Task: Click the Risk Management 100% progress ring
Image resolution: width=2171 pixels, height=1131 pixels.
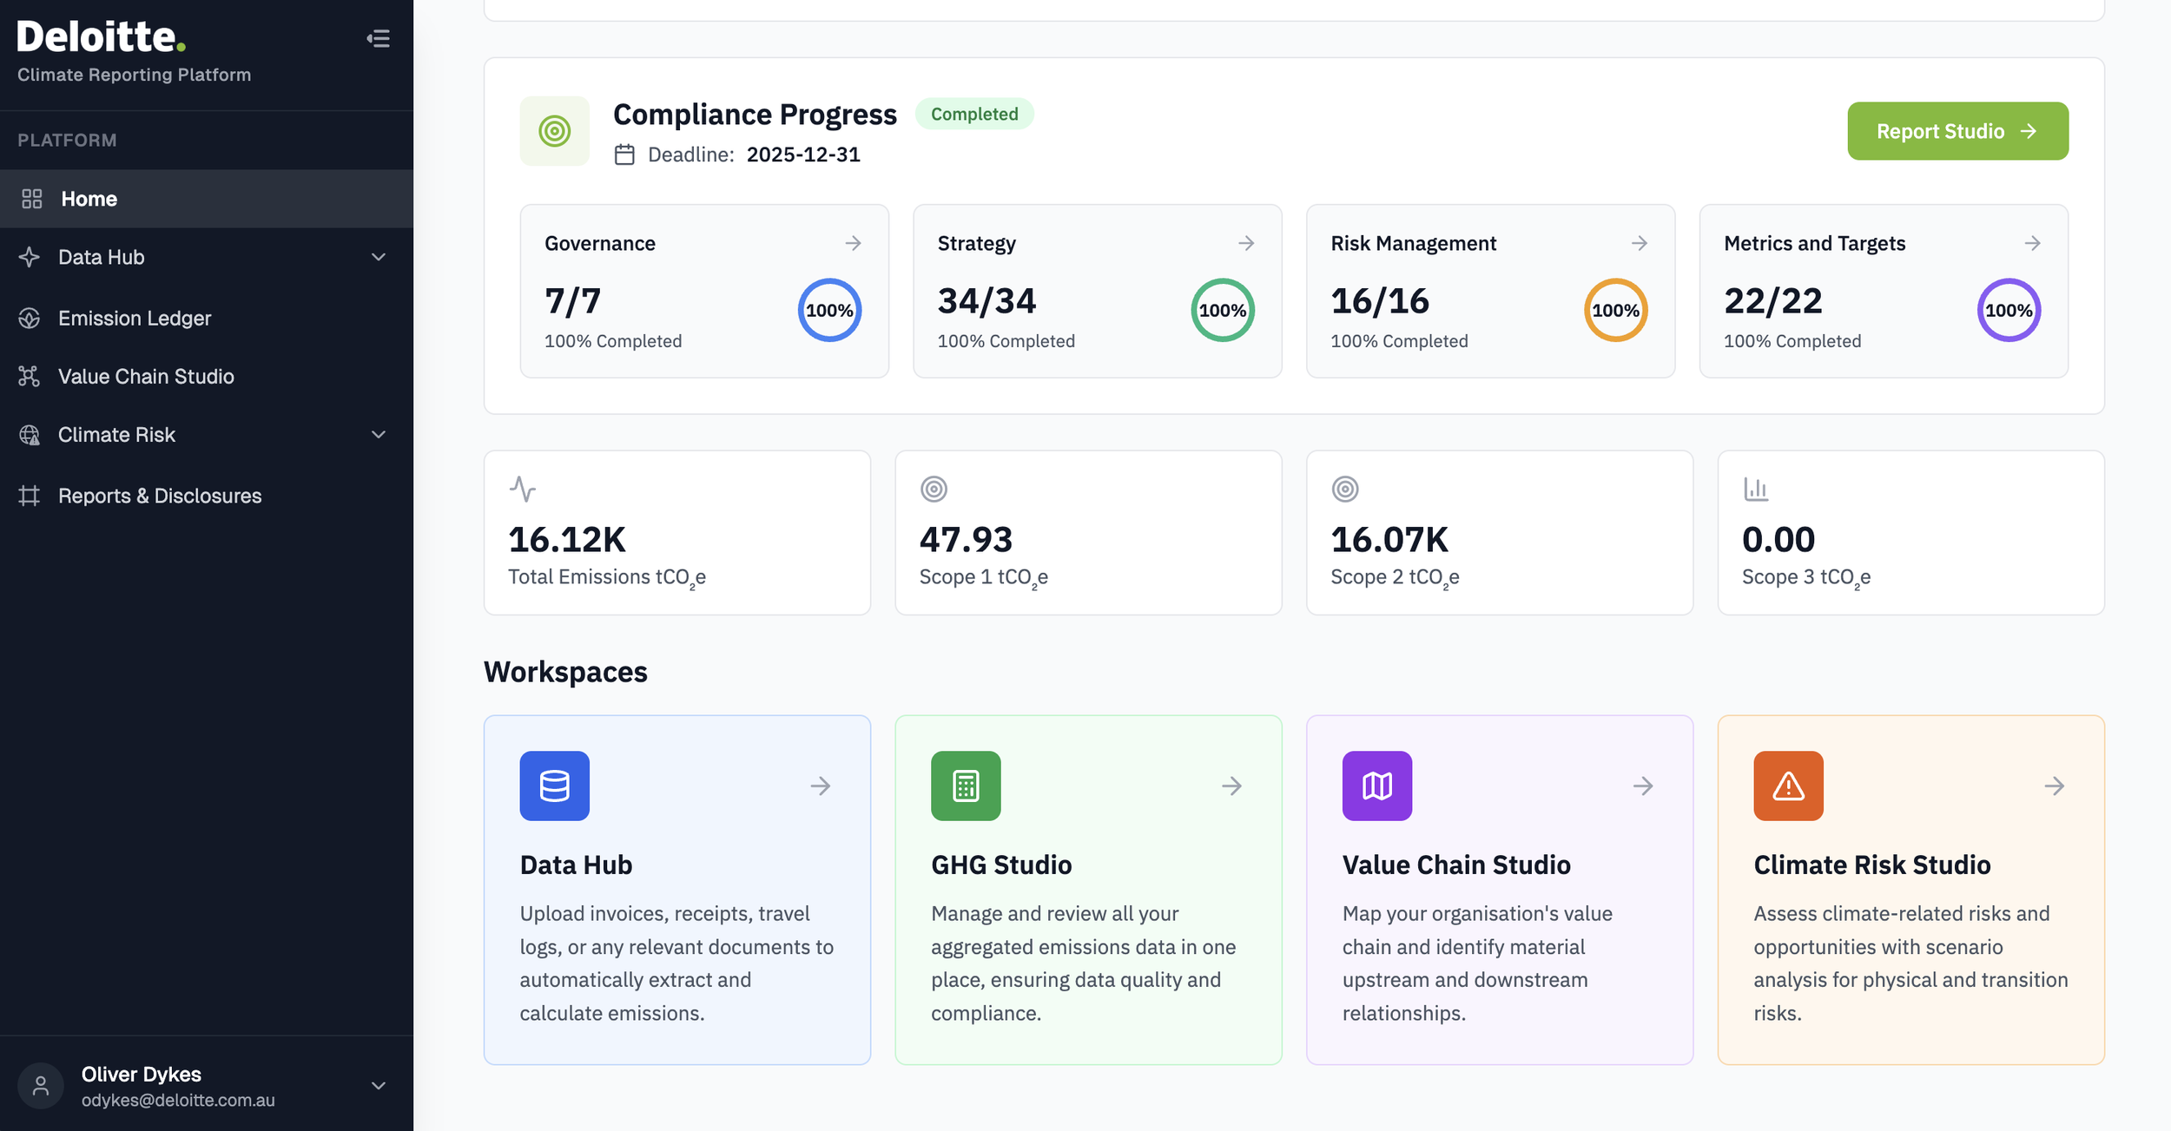Action: pyautogui.click(x=1615, y=310)
